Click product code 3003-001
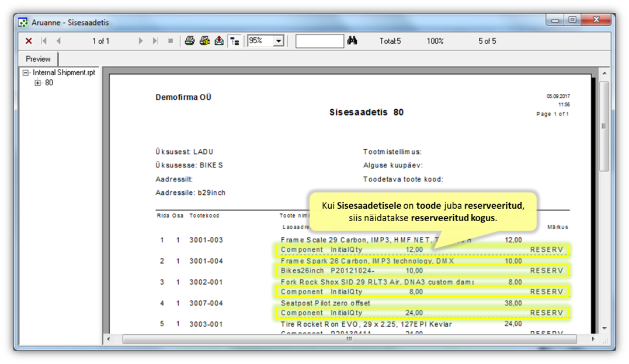The image size is (629, 364). click(206, 324)
